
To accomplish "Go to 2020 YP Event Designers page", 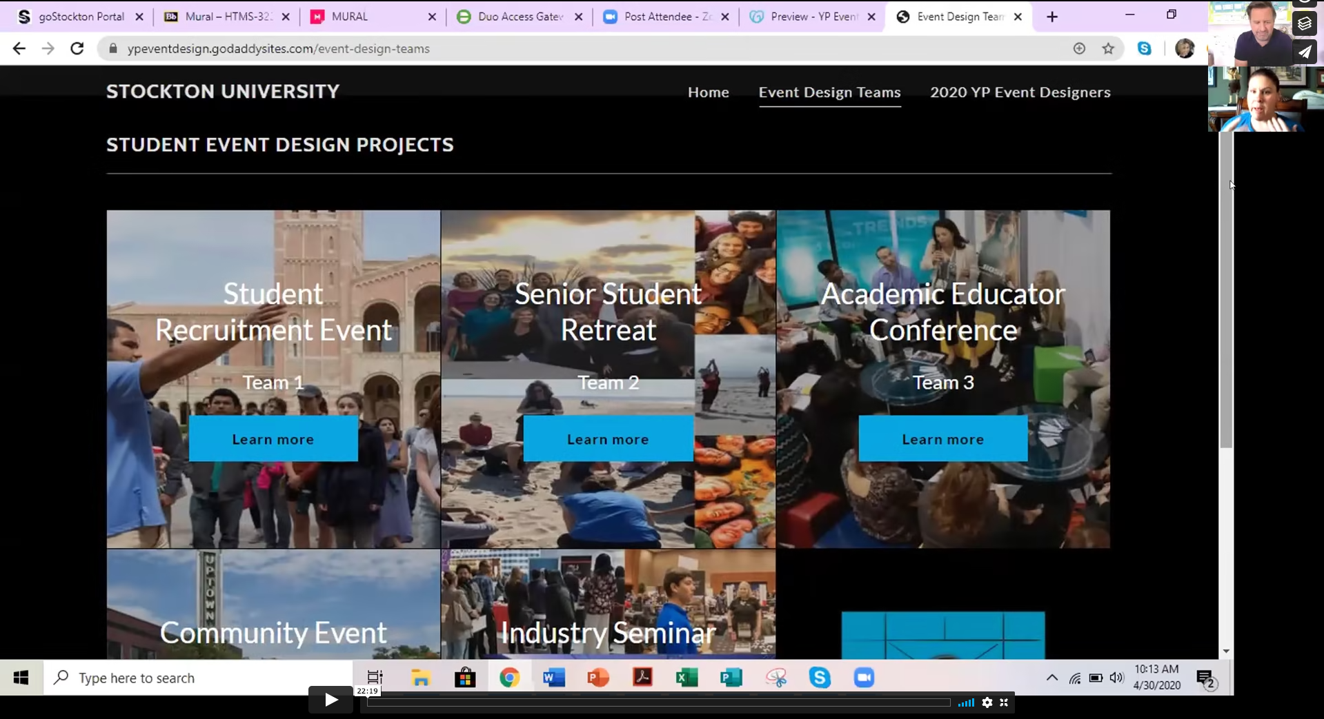I will coord(1020,92).
